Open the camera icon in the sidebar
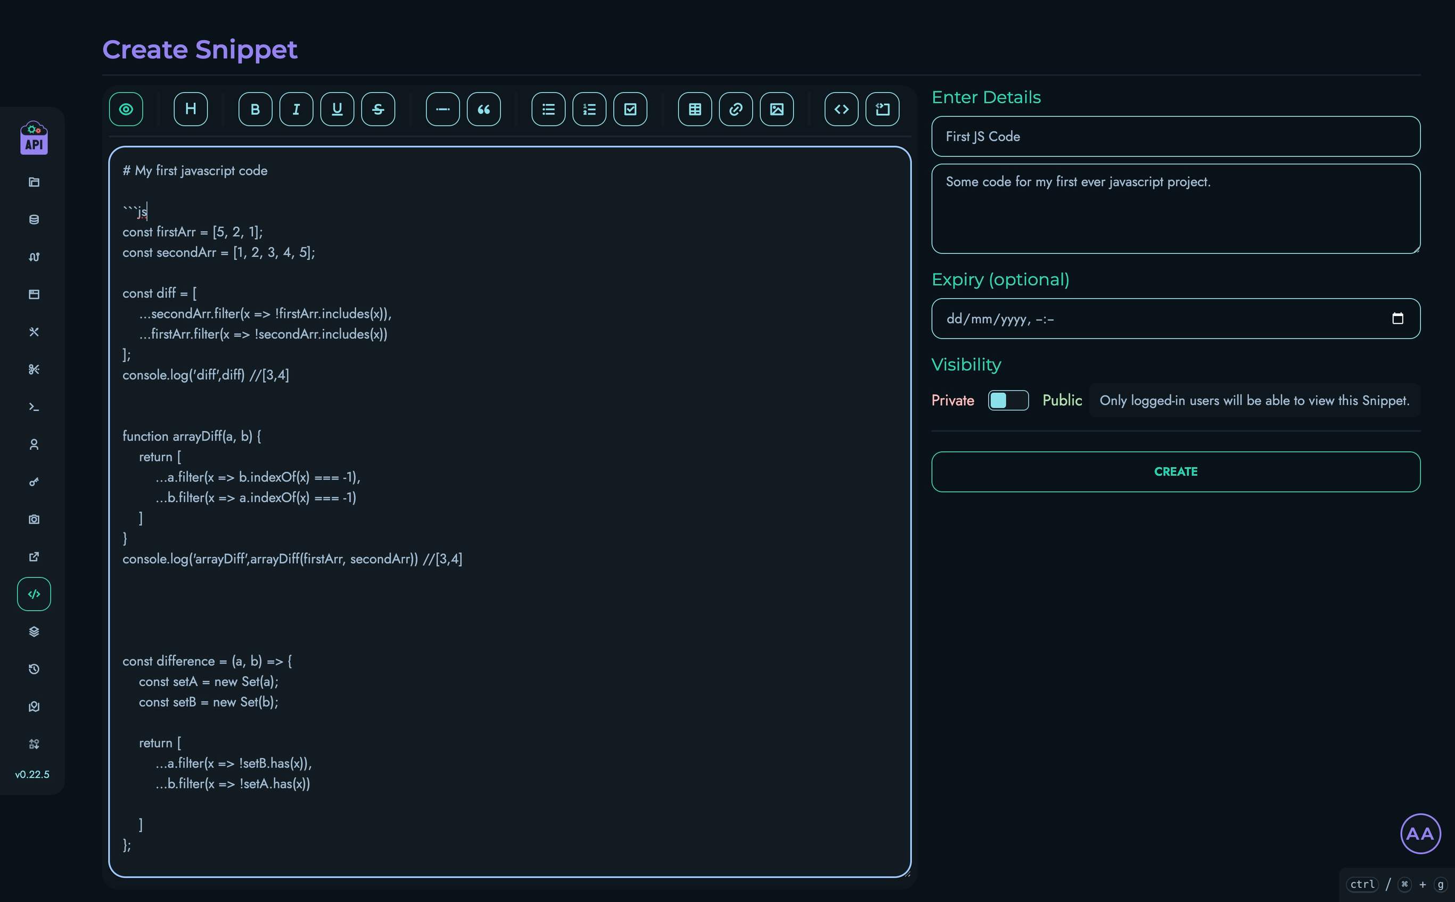The image size is (1455, 902). point(34,519)
